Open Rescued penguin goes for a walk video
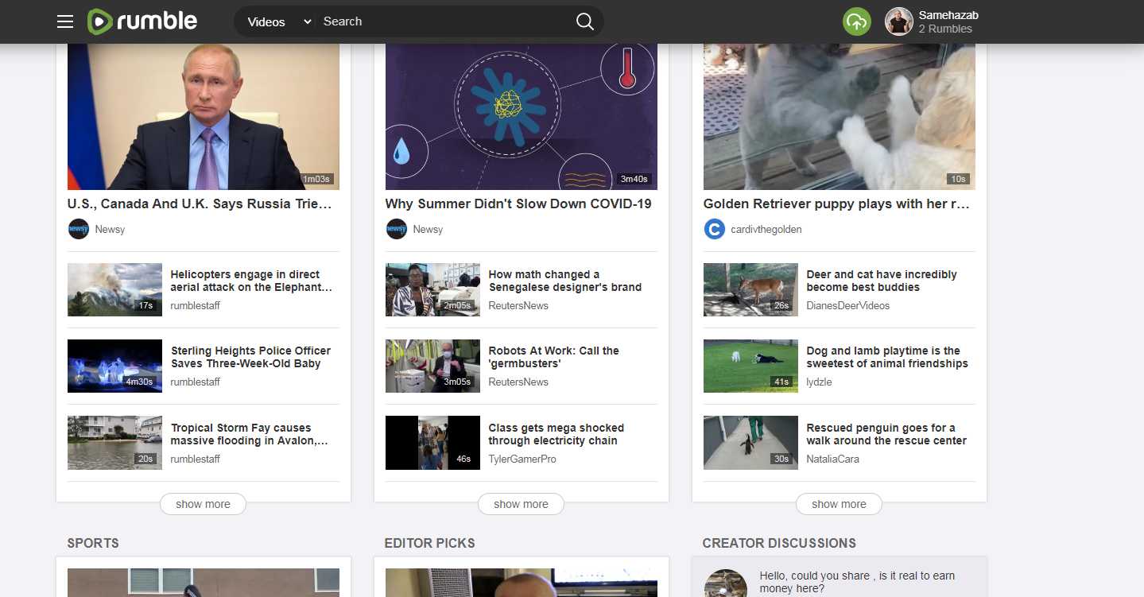 [x=886, y=434]
